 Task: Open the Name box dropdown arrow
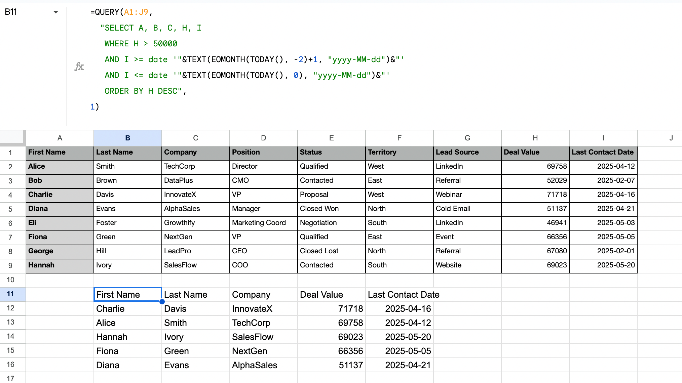[56, 12]
